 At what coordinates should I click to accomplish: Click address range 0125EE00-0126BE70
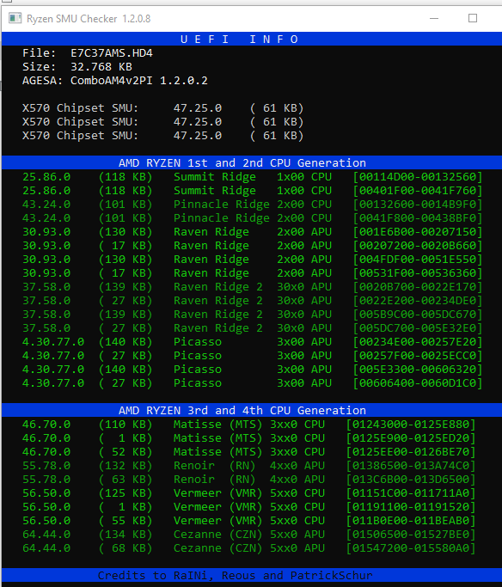[411, 452]
